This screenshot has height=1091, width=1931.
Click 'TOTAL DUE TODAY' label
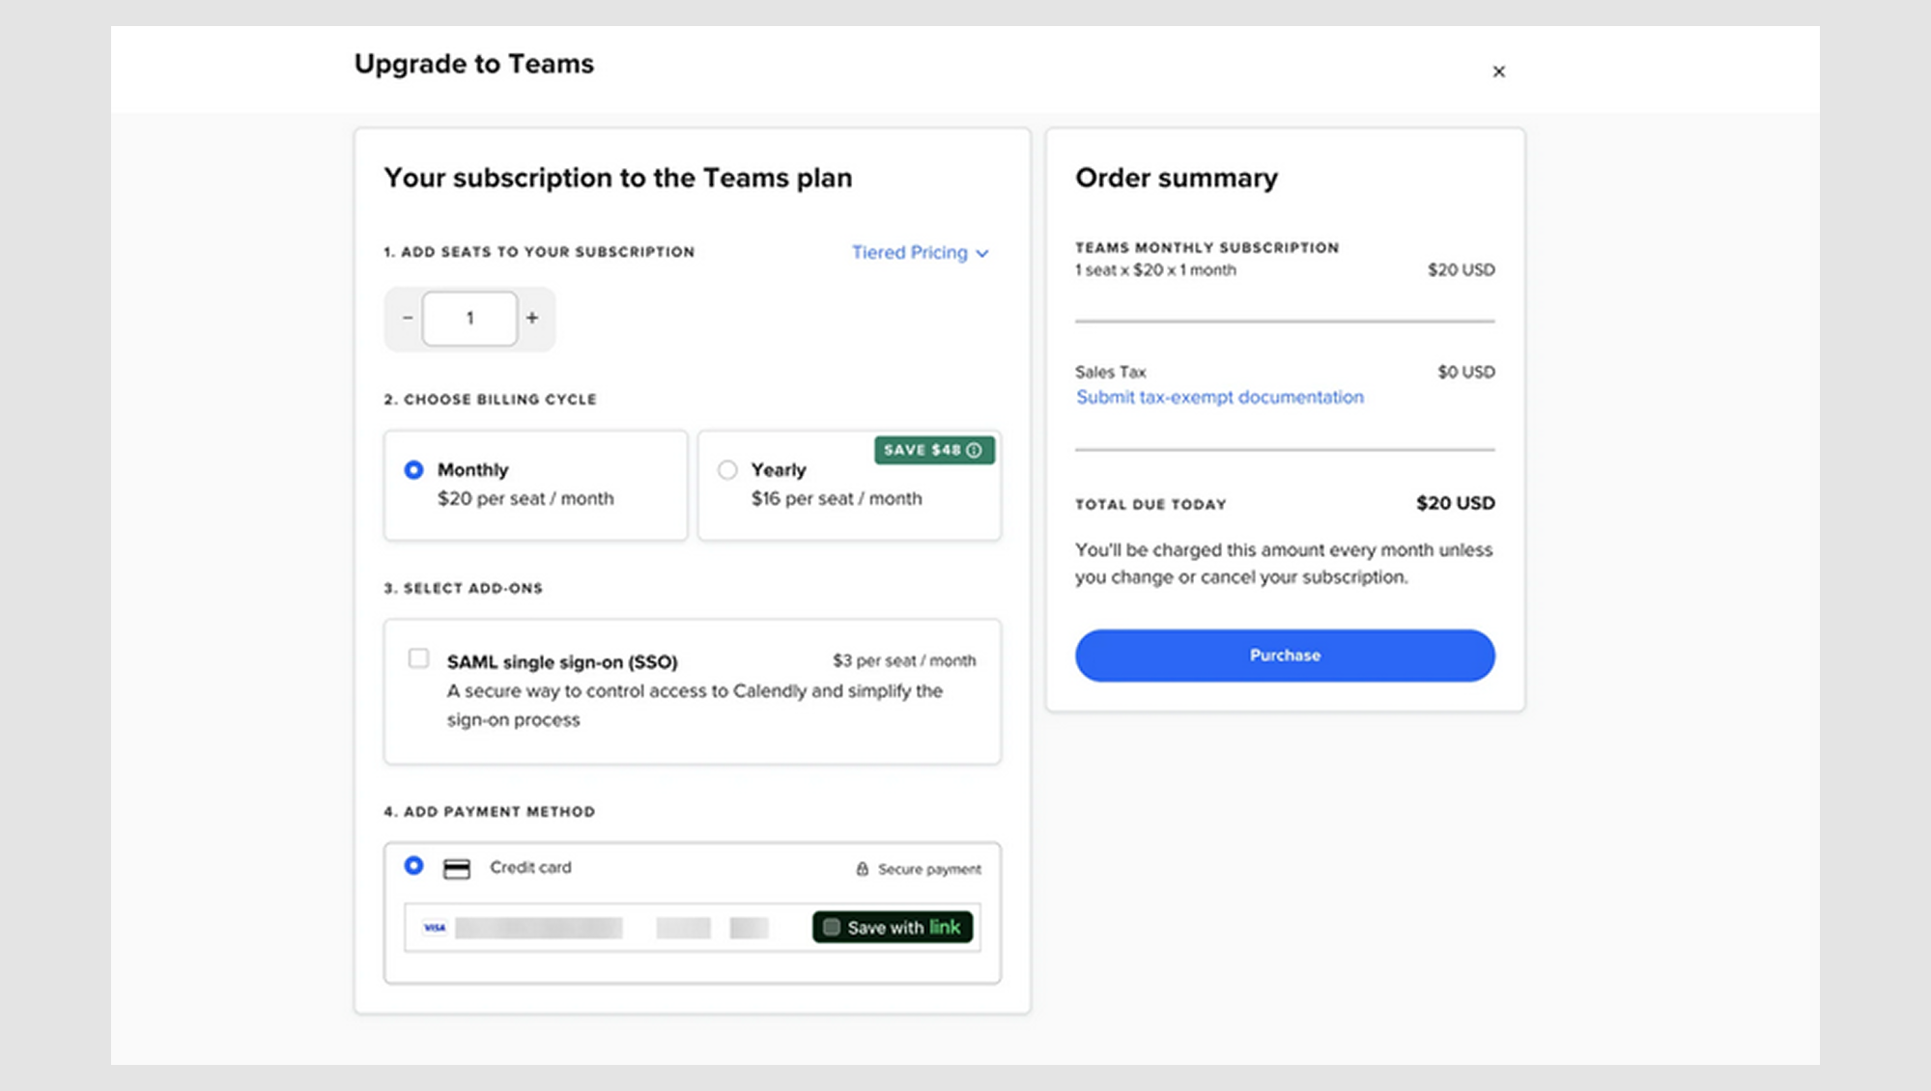(x=1150, y=504)
